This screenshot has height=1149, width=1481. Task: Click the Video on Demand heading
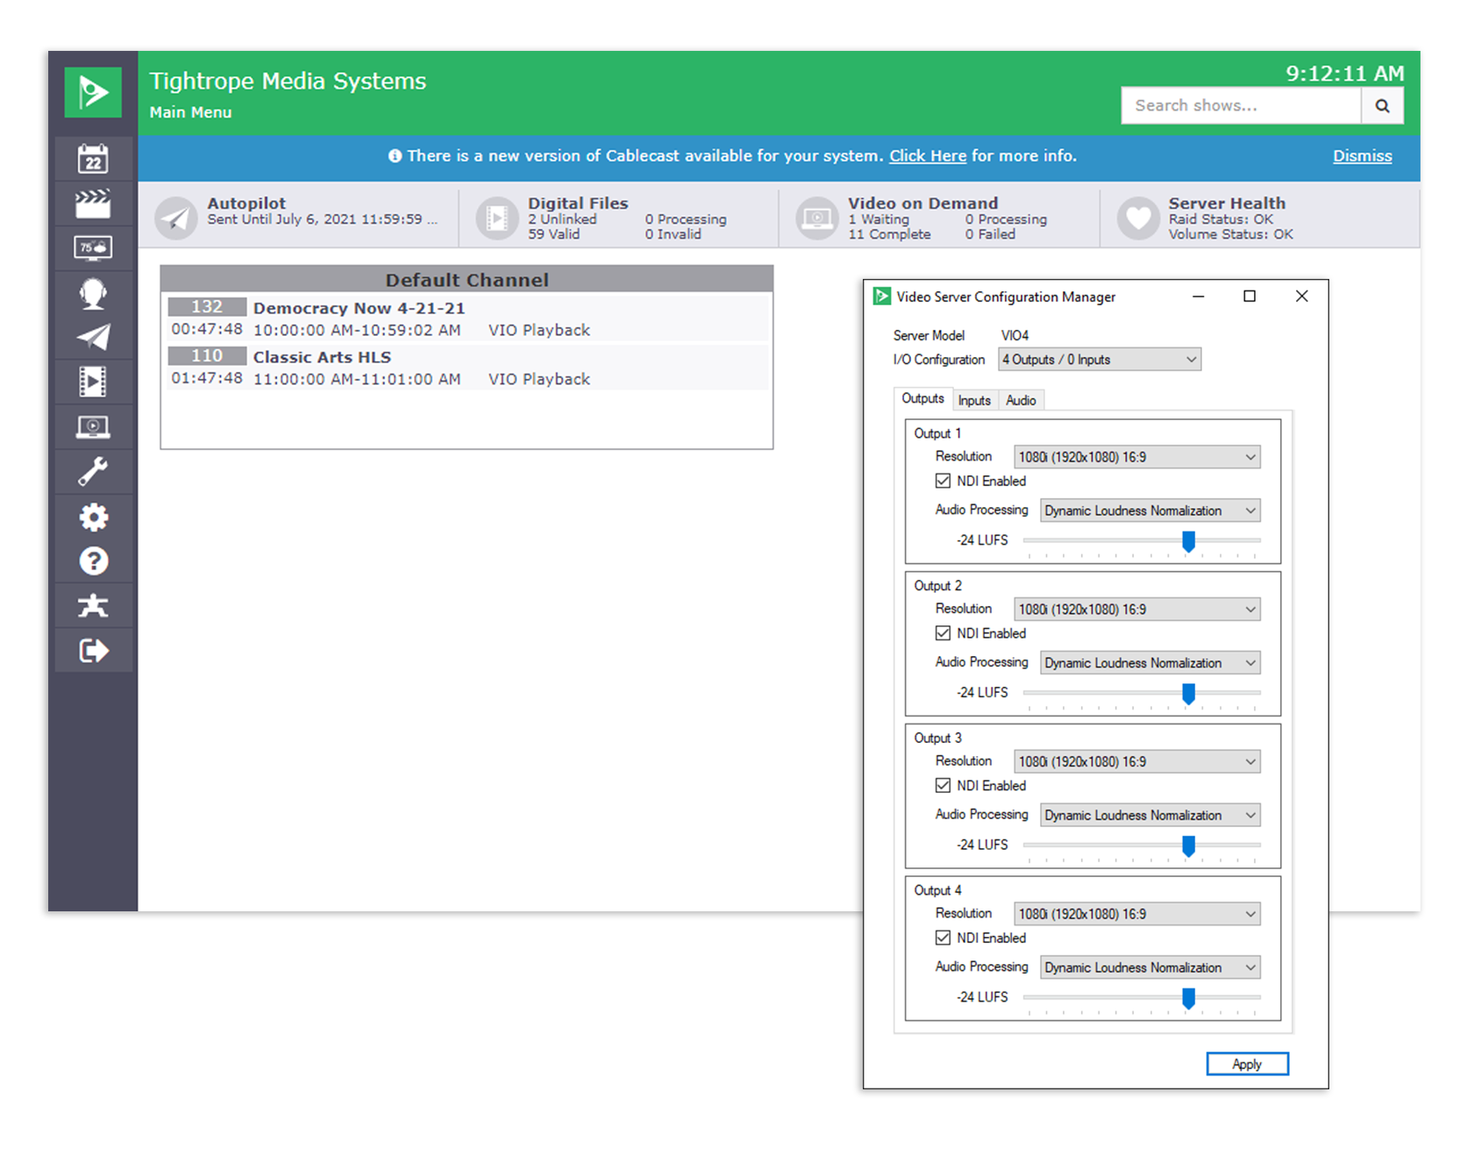922,203
